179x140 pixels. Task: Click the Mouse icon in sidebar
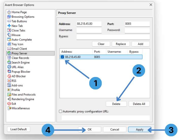point(9,35)
